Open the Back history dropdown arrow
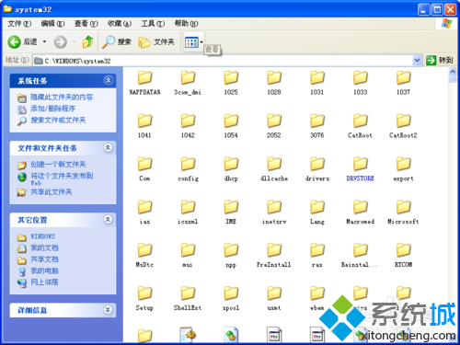 (x=44, y=41)
